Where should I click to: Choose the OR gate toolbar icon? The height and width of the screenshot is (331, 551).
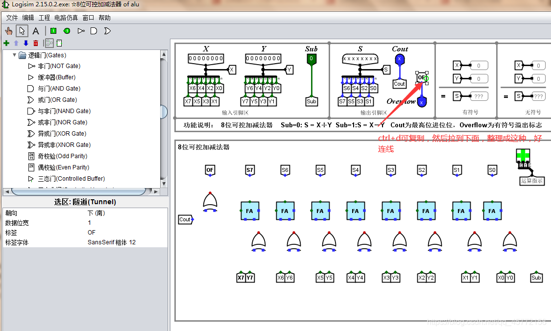(107, 31)
